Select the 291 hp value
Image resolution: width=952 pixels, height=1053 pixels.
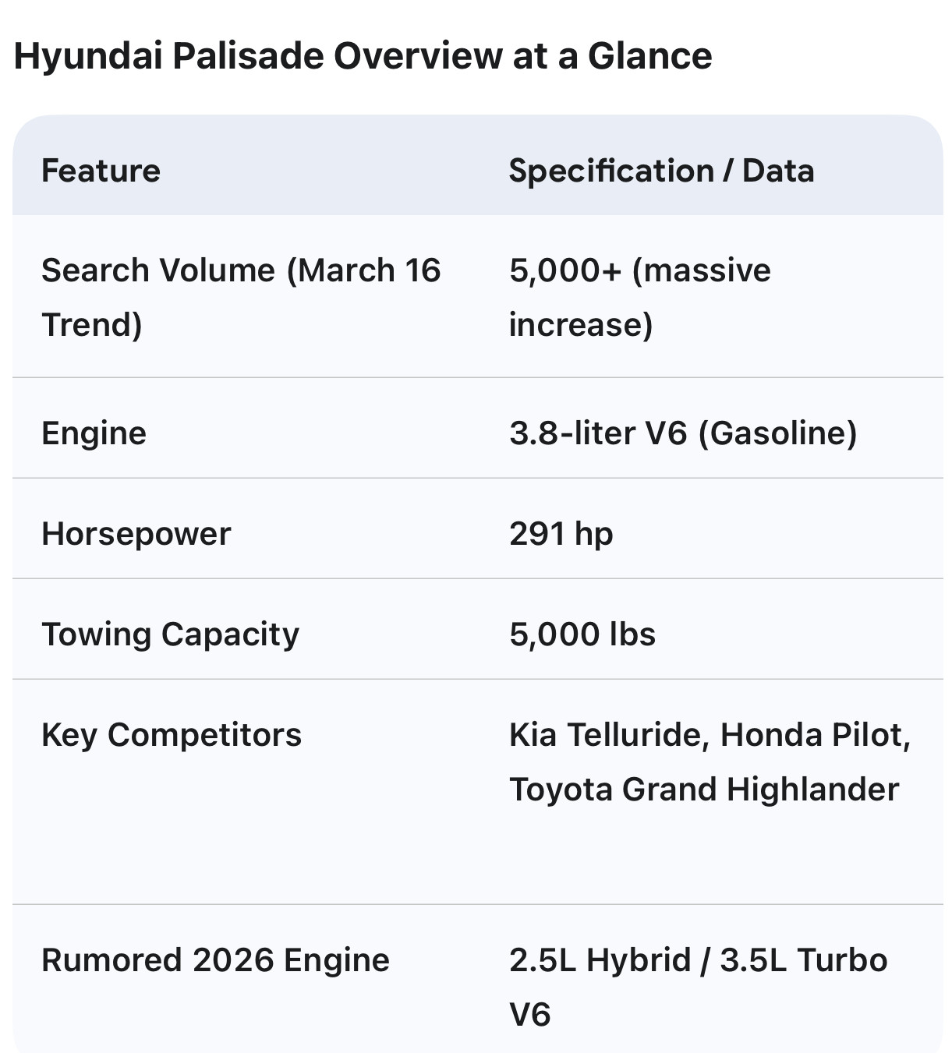pos(561,534)
